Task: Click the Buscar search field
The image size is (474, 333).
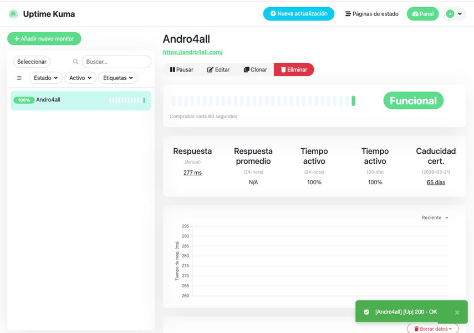Action: click(116, 62)
